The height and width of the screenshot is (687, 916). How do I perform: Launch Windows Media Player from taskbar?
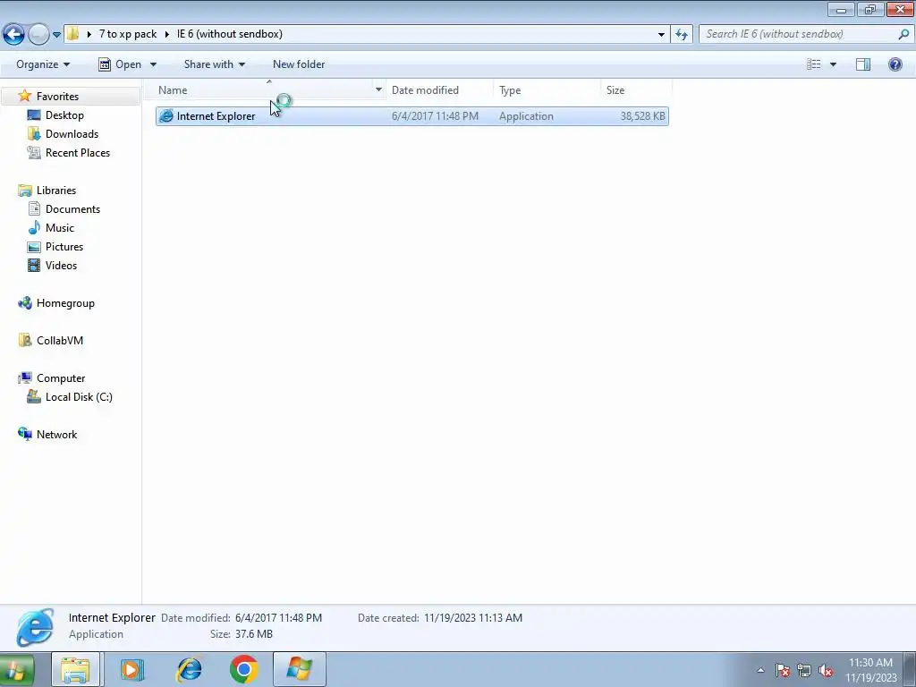(x=132, y=669)
